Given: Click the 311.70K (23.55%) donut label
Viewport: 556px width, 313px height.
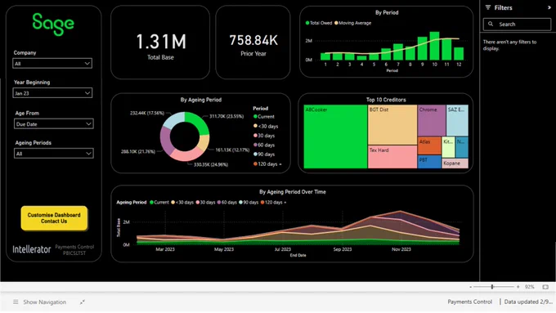Looking at the screenshot, I should [226, 116].
